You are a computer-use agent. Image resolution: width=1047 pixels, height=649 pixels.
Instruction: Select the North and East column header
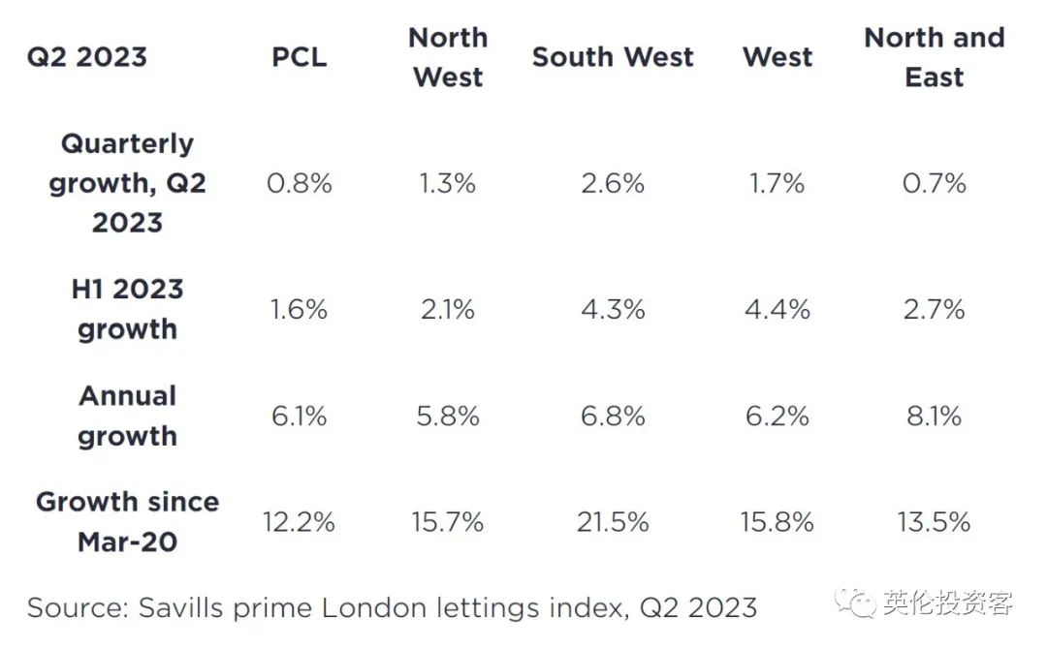934,56
